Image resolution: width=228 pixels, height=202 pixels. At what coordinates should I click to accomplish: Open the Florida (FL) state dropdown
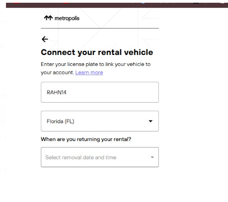pyautogui.click(x=100, y=121)
